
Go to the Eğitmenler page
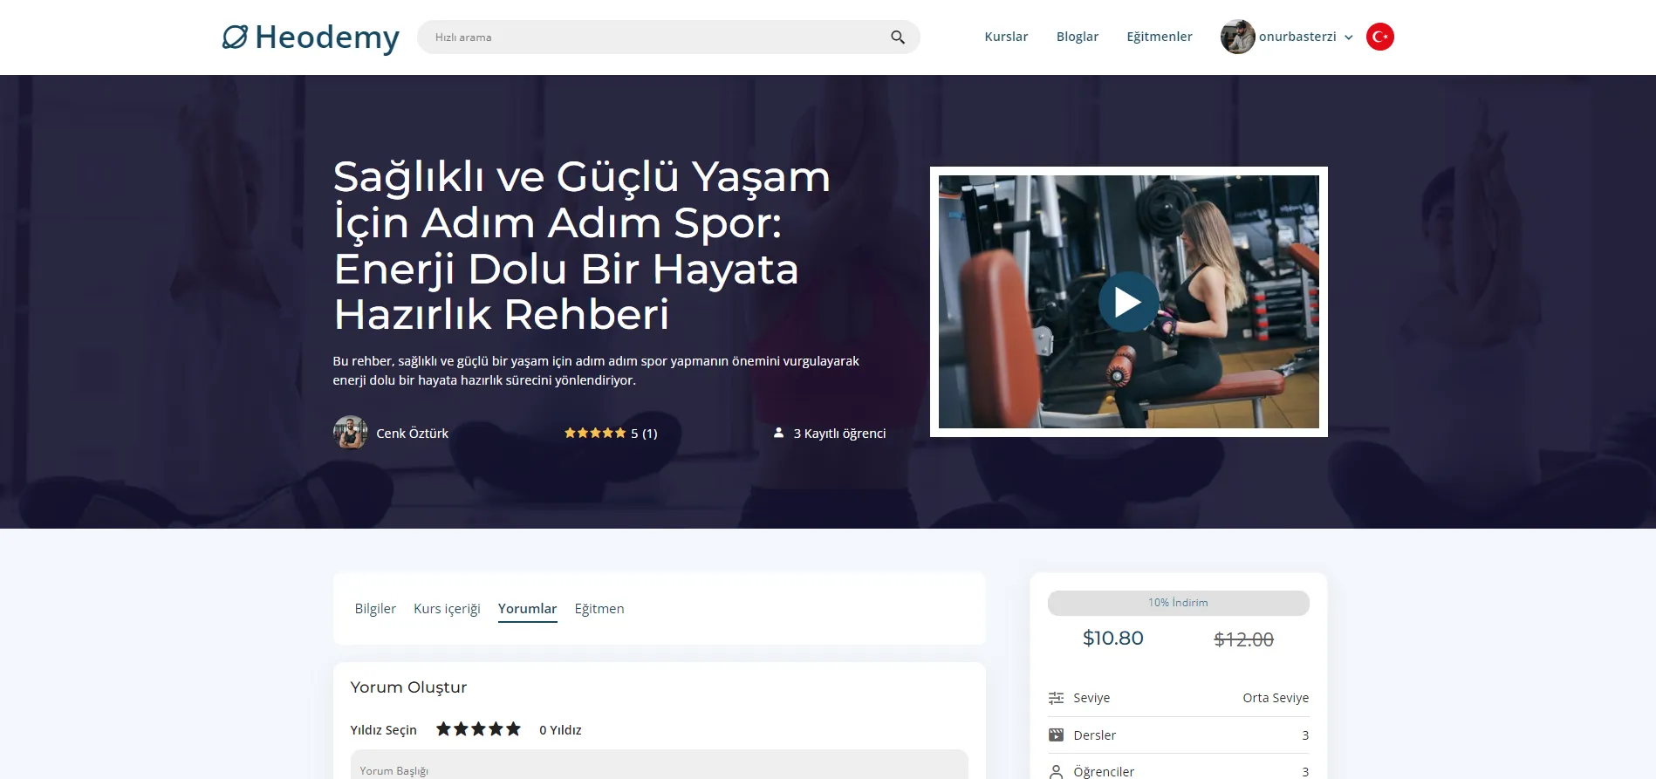[1159, 37]
